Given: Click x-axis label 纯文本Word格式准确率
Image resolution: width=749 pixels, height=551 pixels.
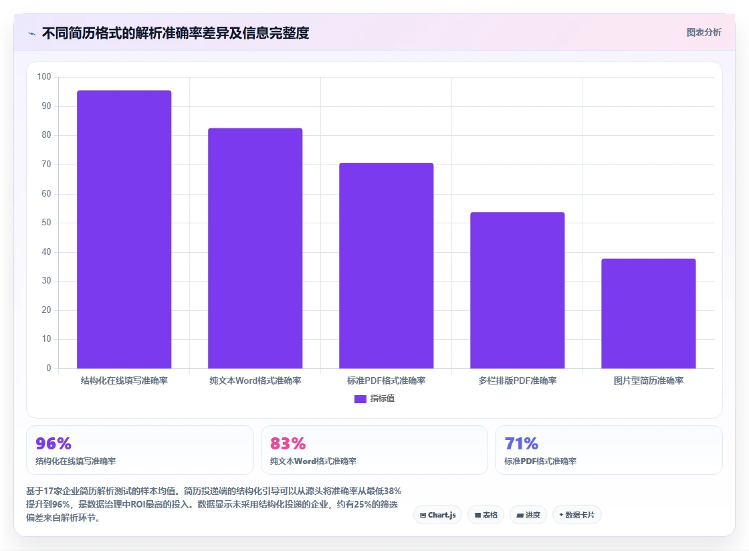Looking at the screenshot, I should coord(255,380).
